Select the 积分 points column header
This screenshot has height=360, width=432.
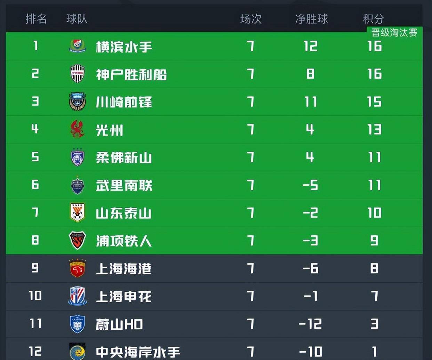(x=373, y=19)
